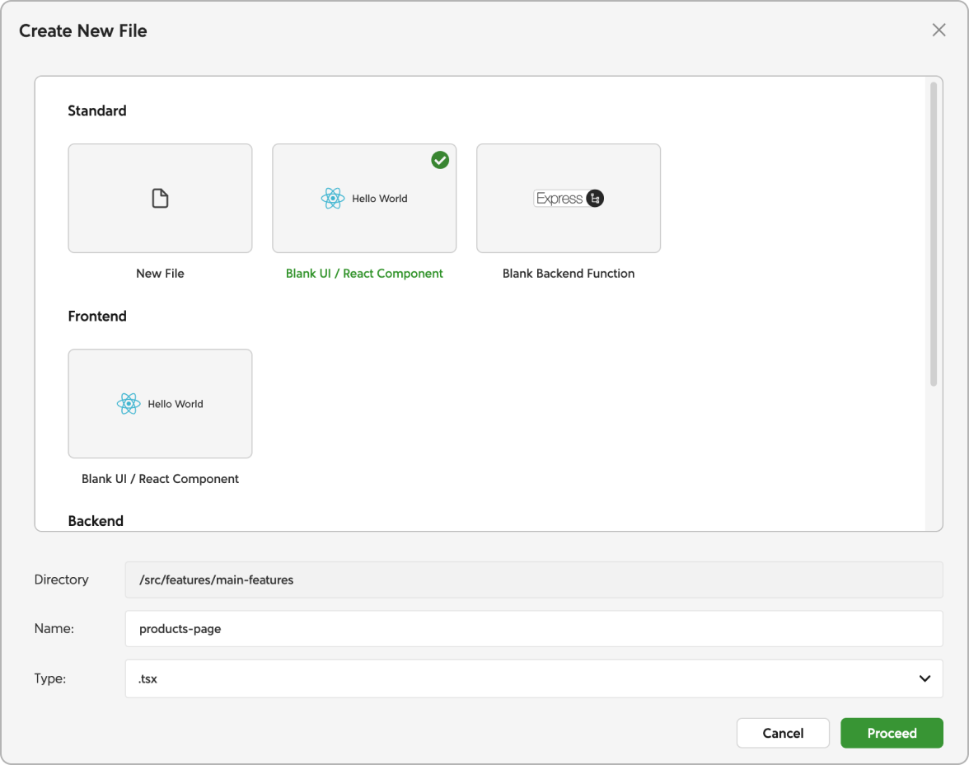Click the 'Type:' field label

click(50, 678)
